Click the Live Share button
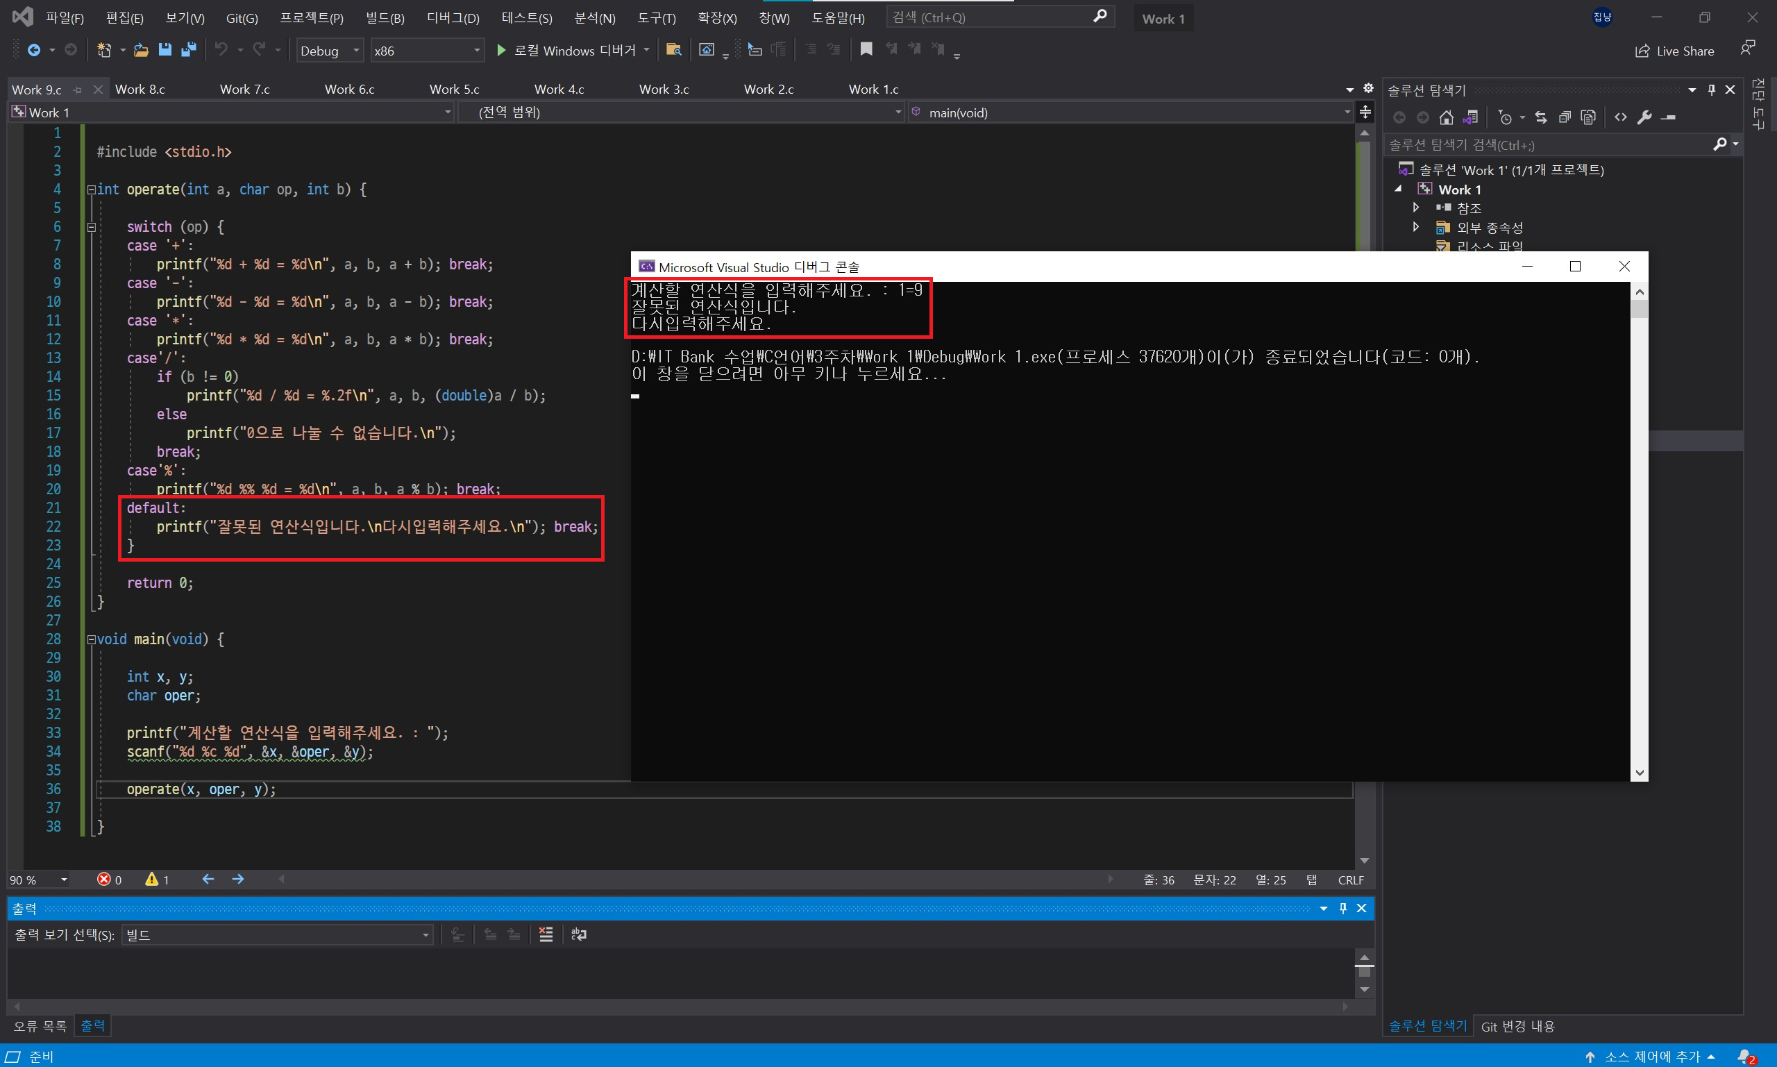This screenshot has width=1777, height=1067. pos(1675,50)
